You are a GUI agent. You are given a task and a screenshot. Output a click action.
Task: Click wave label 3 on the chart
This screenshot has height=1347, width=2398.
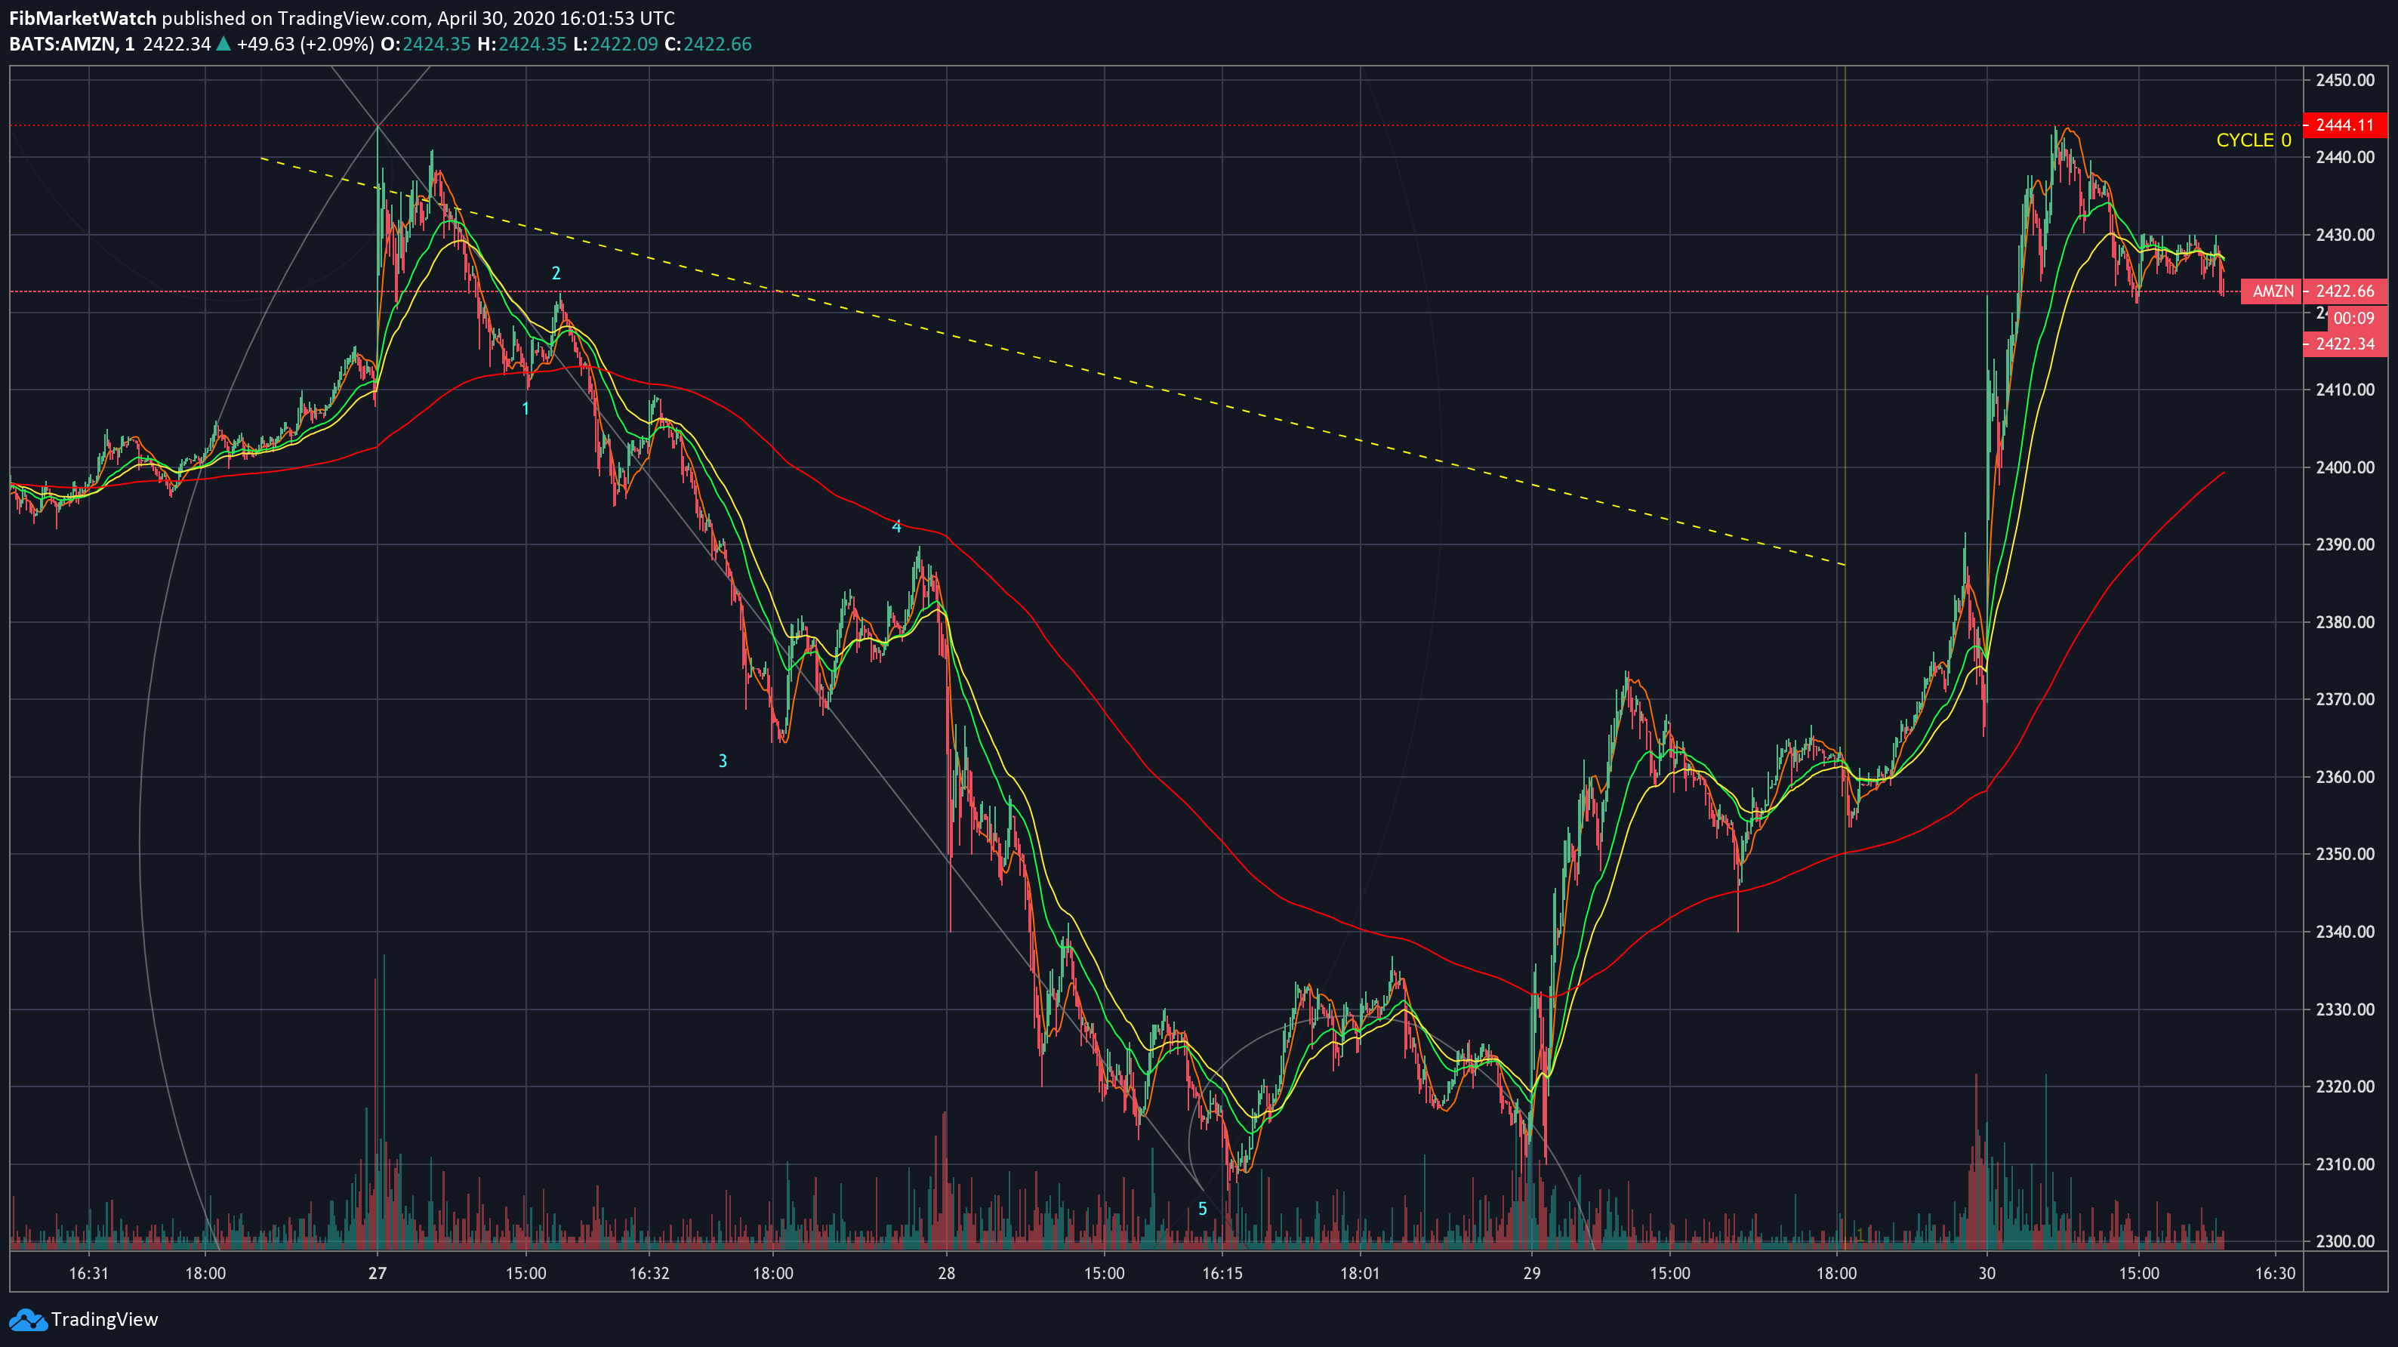pos(723,760)
